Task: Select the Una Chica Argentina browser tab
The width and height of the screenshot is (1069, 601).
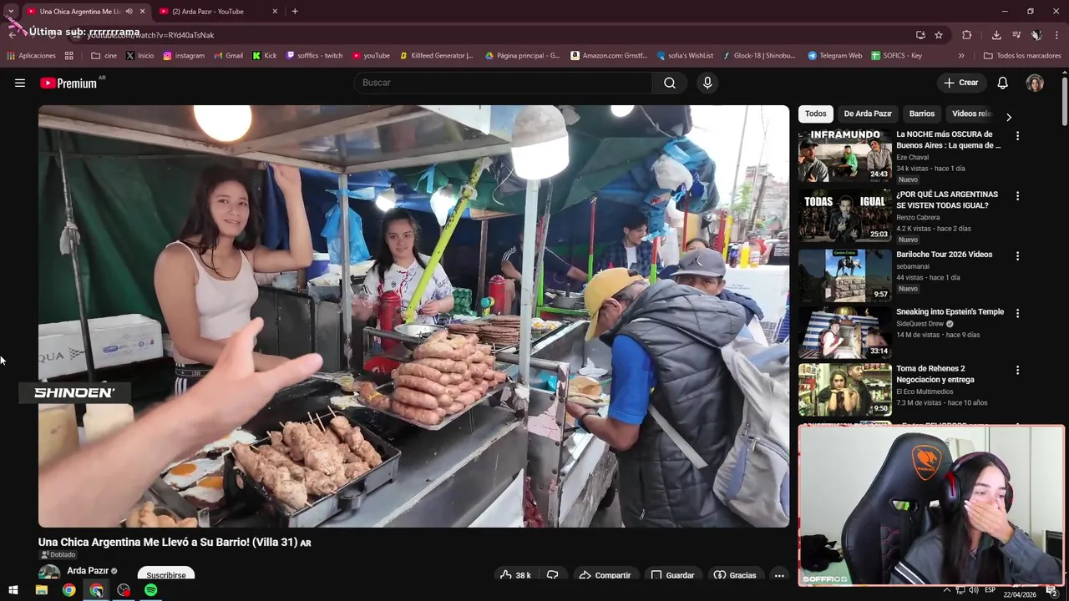Action: (85, 12)
